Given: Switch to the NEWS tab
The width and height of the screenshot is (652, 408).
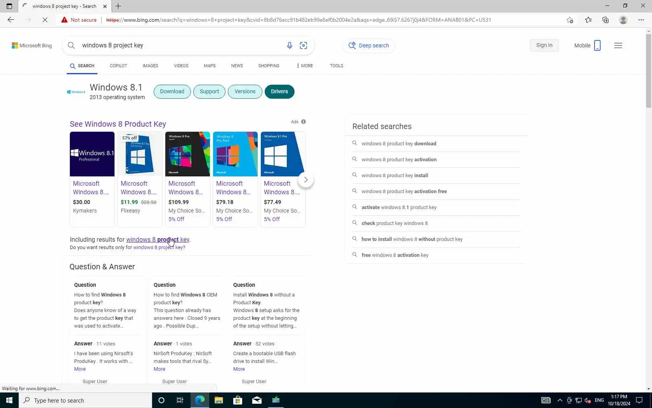Looking at the screenshot, I should tap(237, 66).
